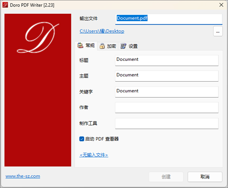Close the Doro PDF Writer window

tap(221, 5)
